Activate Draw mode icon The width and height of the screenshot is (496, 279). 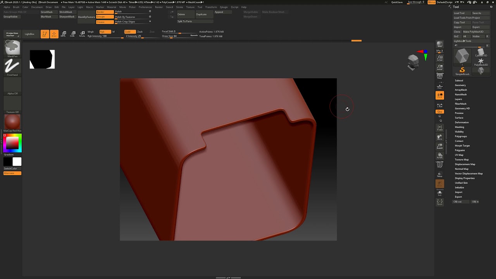click(x=54, y=34)
